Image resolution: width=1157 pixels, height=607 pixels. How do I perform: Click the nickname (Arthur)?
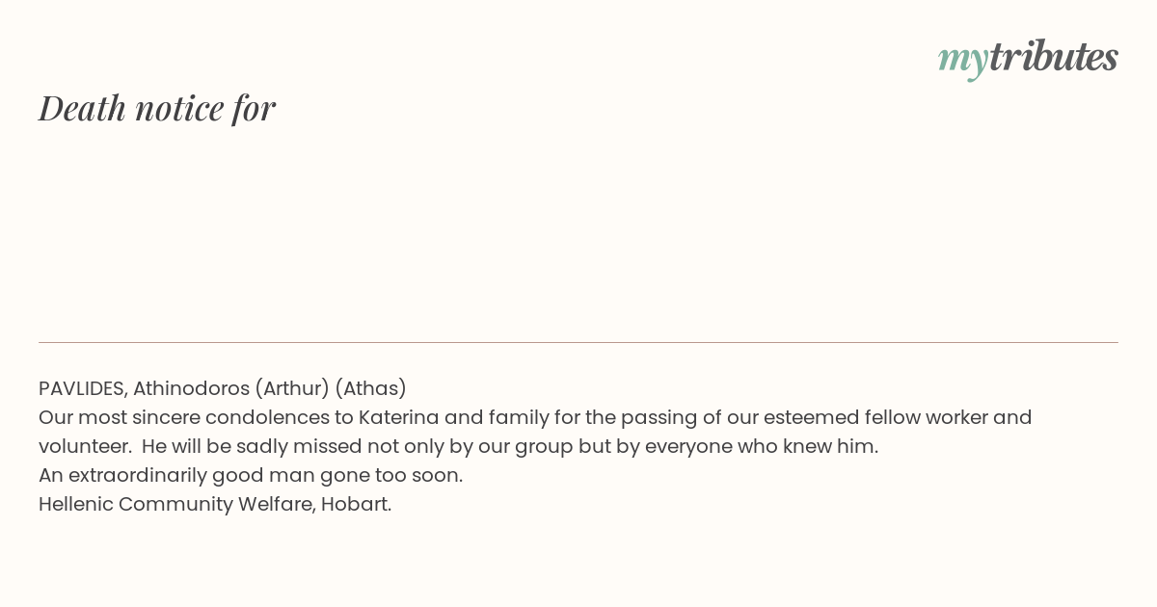(292, 388)
